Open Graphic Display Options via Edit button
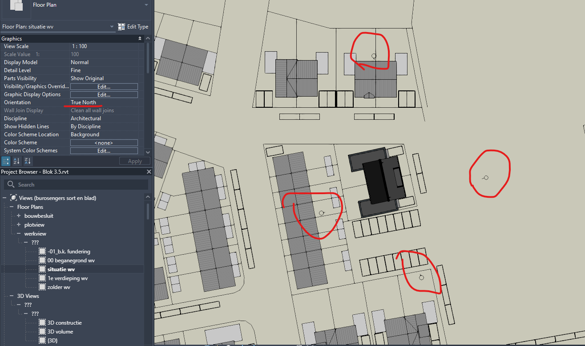The image size is (585, 346). pos(104,94)
